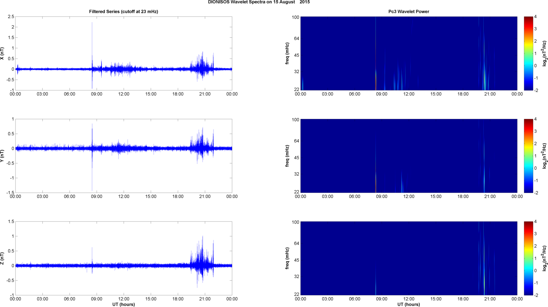Click 'UT (hours)' label under bottom spectrogram
This screenshot has width=548, height=307.
coord(409,304)
